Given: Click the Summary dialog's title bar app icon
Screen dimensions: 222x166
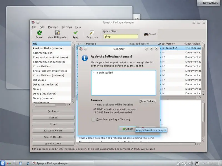Looking at the screenshot, I should (81, 49).
